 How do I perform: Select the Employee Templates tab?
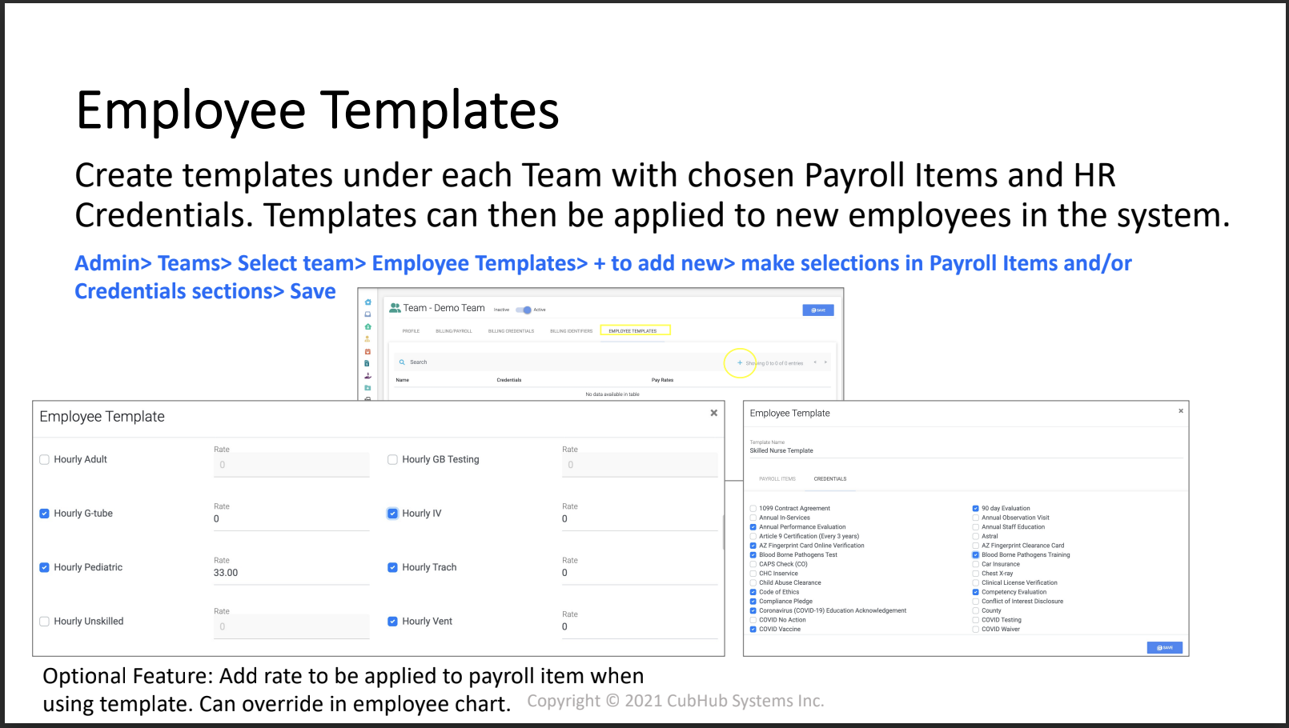(633, 331)
